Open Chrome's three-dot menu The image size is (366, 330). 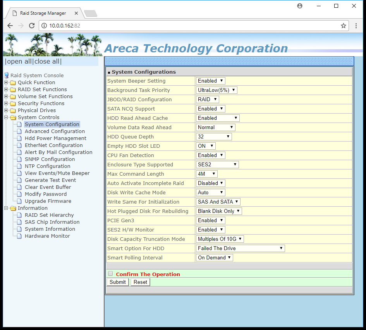click(356, 26)
